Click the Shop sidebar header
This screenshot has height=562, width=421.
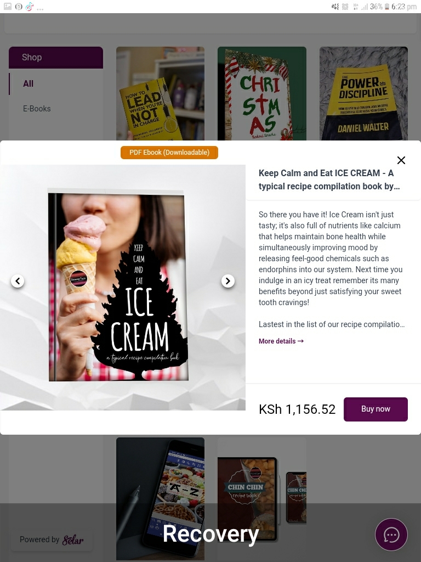(x=56, y=57)
